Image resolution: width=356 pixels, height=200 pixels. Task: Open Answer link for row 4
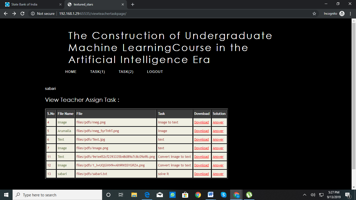point(218,122)
